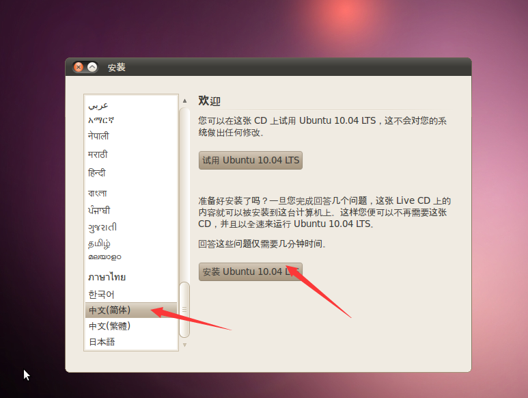This screenshot has height=398, width=528.
Task: Pick the മലയാളം language row
Action: [131, 257]
